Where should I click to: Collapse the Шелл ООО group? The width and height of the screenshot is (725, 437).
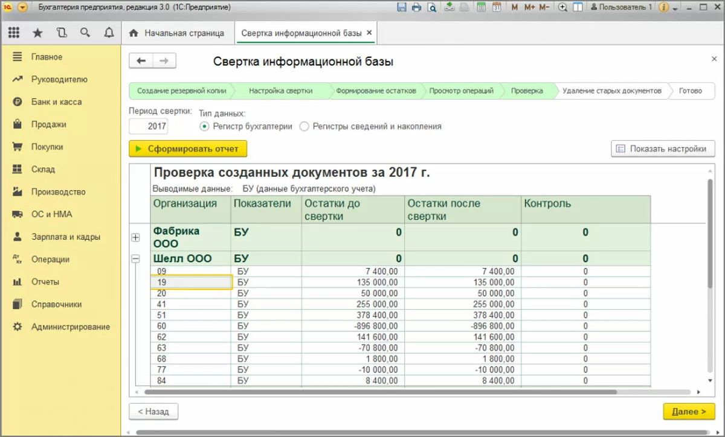tap(135, 258)
